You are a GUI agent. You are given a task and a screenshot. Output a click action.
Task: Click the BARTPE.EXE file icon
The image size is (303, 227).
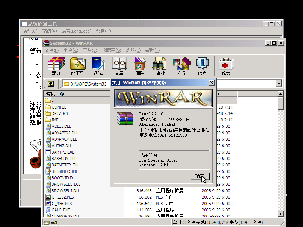point(48,152)
